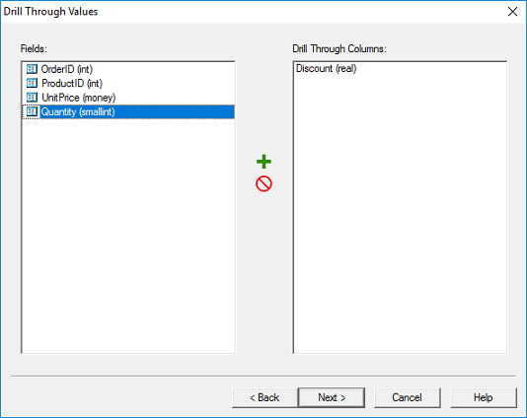Image resolution: width=527 pixels, height=418 pixels.
Task: Click the ProductID field table icon
Action: [32, 83]
